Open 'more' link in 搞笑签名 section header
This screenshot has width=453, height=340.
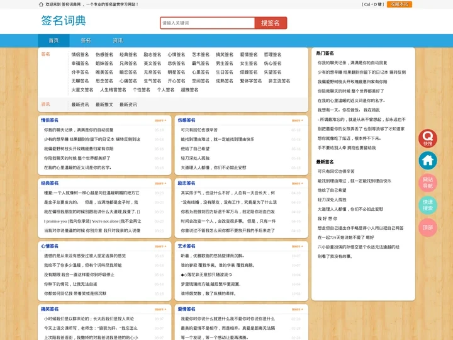[x=160, y=309]
